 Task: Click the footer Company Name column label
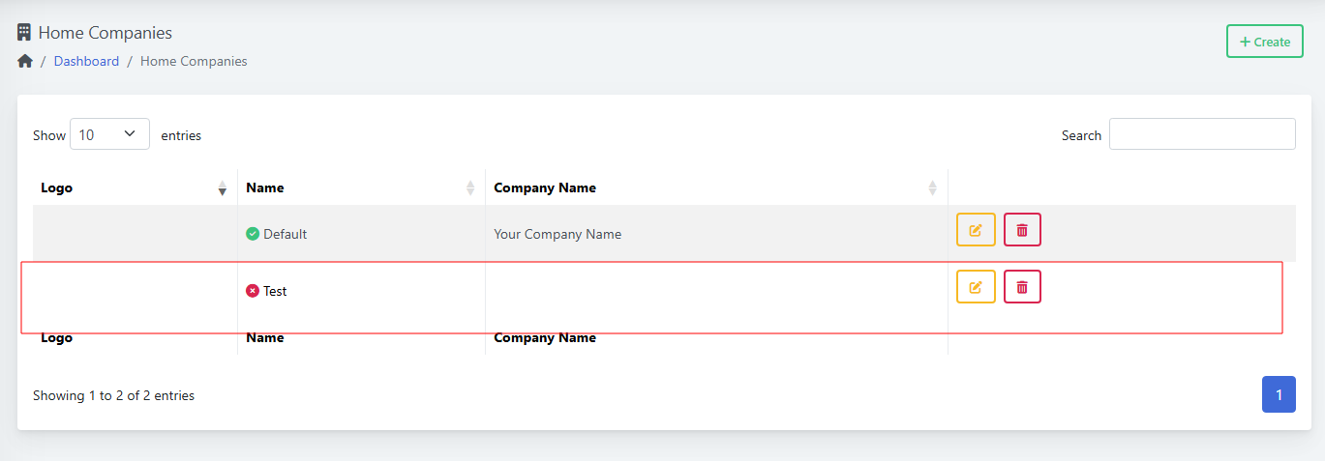tap(545, 337)
